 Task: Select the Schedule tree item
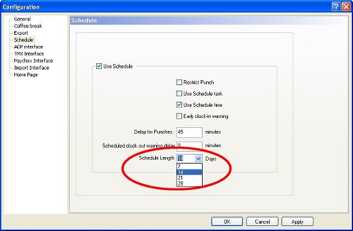point(24,40)
